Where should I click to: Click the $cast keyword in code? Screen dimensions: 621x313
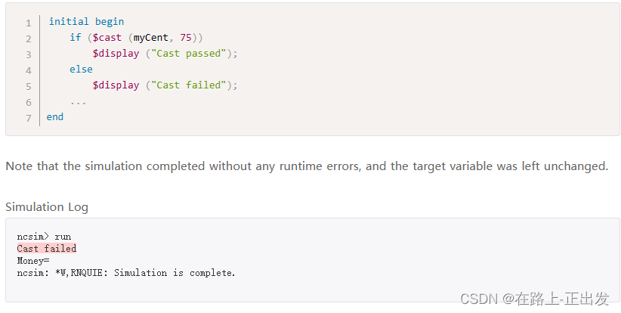click(107, 38)
